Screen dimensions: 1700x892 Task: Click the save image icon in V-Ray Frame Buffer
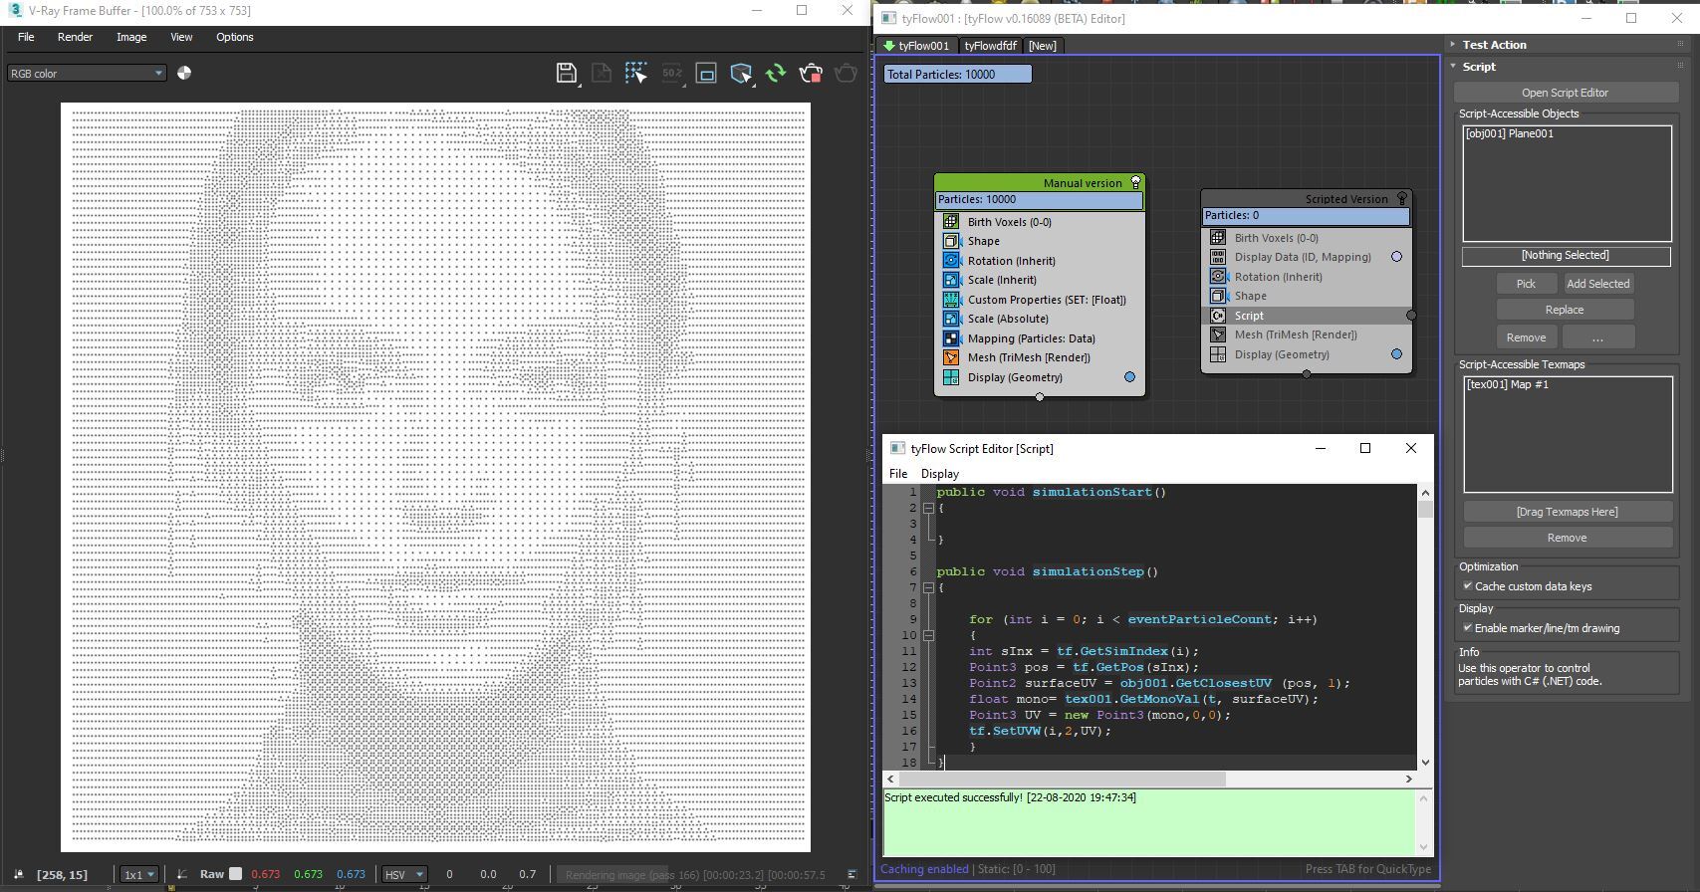tap(567, 73)
